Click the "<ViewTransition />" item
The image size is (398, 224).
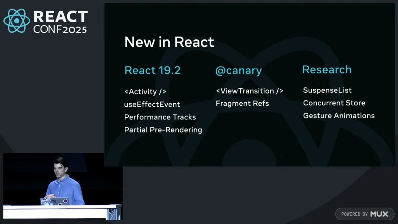[x=249, y=91]
